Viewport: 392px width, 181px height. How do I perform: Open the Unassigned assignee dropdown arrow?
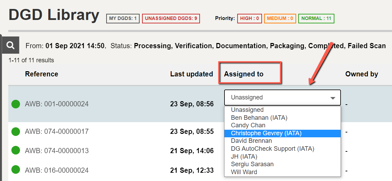[x=332, y=98]
